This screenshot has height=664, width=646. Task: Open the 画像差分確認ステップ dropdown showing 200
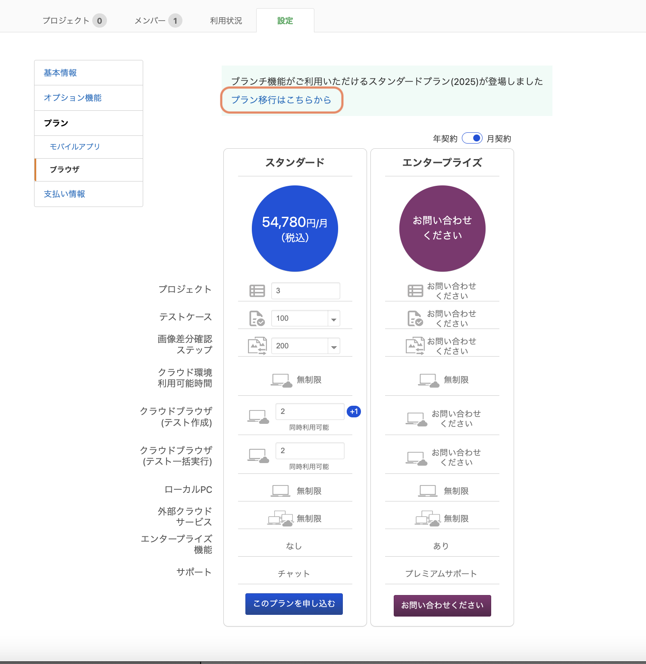click(x=306, y=346)
